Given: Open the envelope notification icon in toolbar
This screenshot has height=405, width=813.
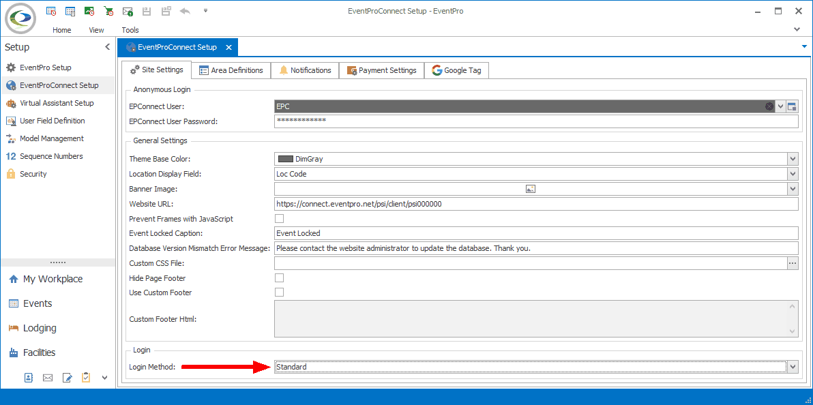Looking at the screenshot, I should [128, 10].
